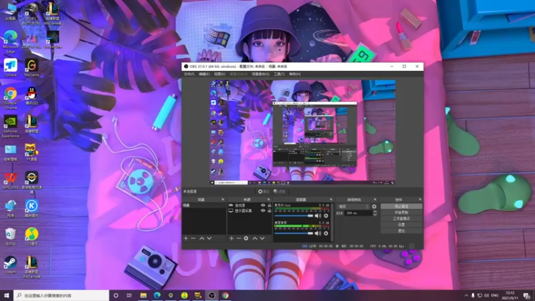Open Microsoft Edge desktop shortcut
Viewport: 535px width, 301px height.
(x=10, y=41)
